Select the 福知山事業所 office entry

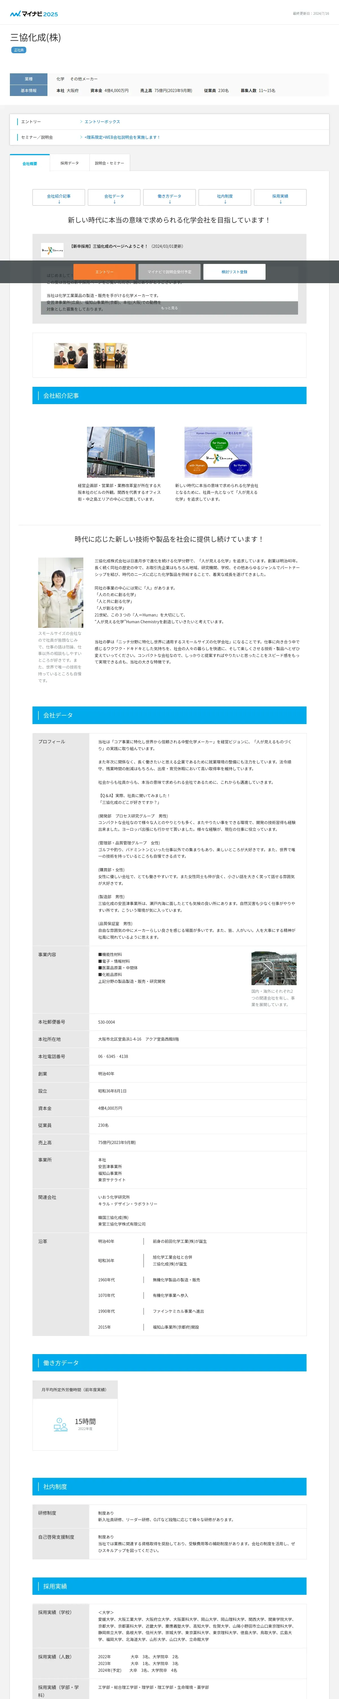click(110, 1173)
